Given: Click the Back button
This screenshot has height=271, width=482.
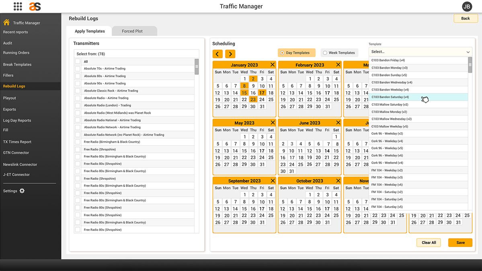Looking at the screenshot, I should (x=466, y=18).
